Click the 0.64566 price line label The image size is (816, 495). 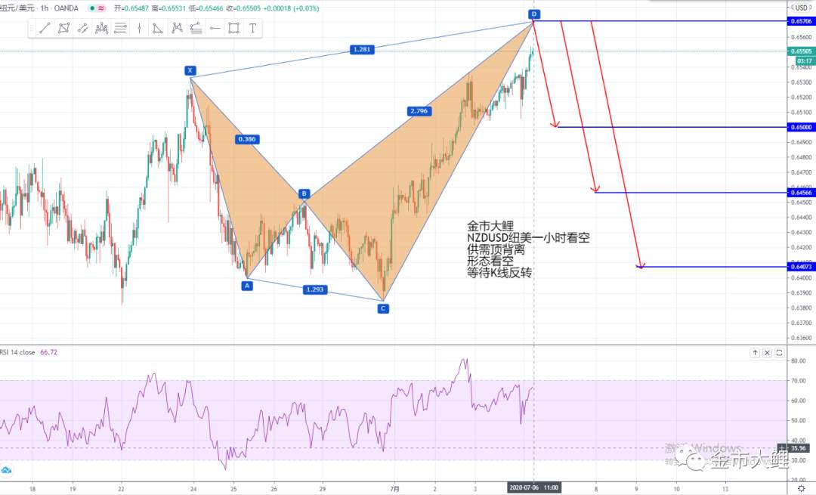pyautogui.click(x=801, y=193)
